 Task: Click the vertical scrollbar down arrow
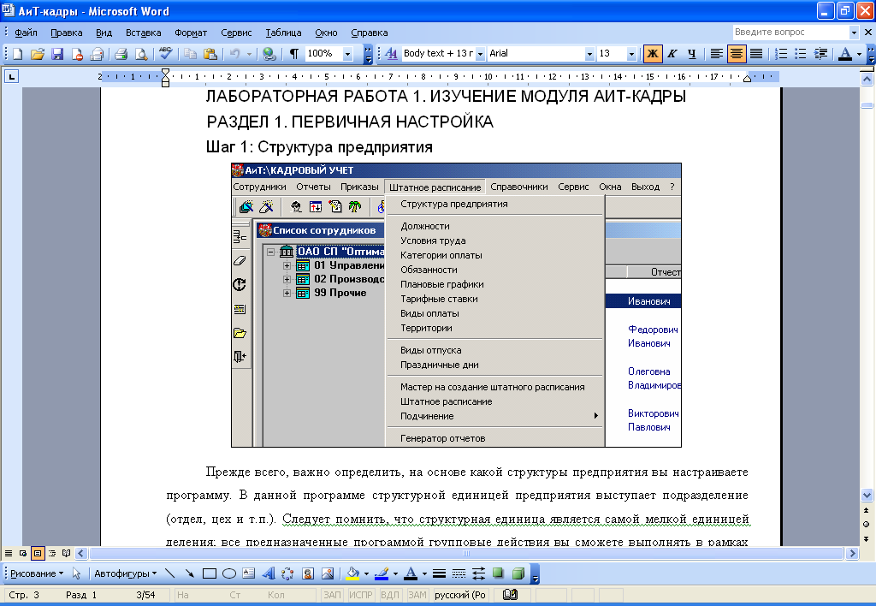tap(867, 496)
